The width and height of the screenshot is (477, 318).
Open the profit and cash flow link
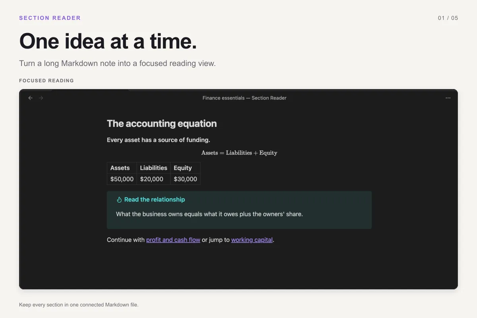pyautogui.click(x=173, y=240)
